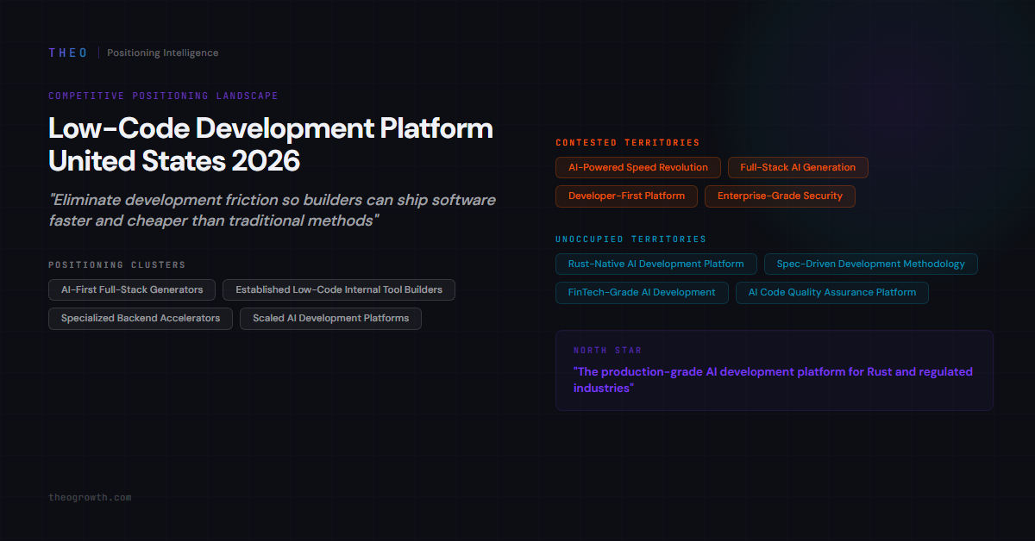Click the Contested Territories heading

[628, 142]
